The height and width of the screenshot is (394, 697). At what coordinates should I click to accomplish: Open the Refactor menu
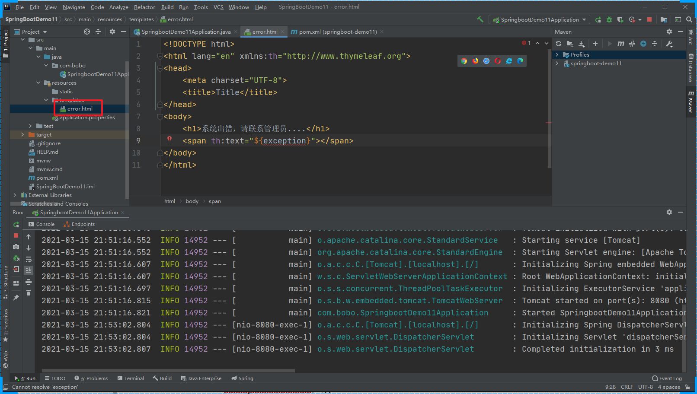click(x=144, y=7)
